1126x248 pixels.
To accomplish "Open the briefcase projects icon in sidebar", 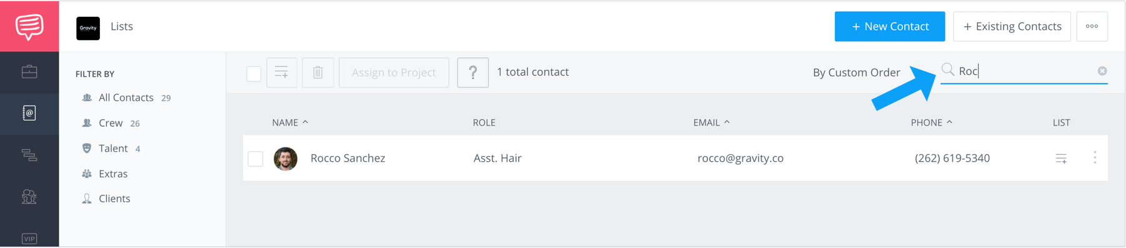I will point(29,72).
